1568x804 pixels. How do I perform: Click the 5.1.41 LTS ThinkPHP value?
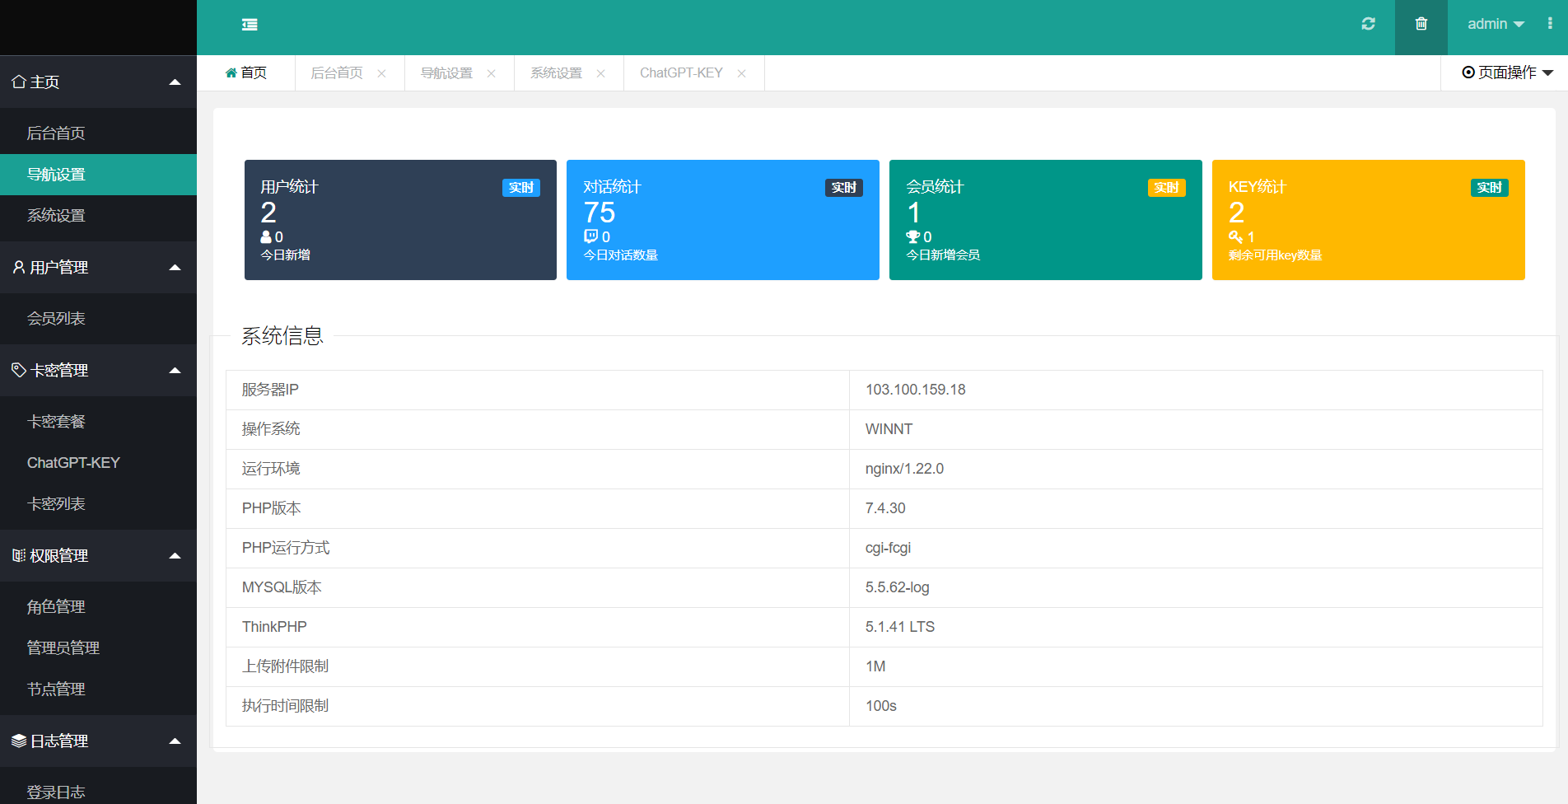click(899, 627)
